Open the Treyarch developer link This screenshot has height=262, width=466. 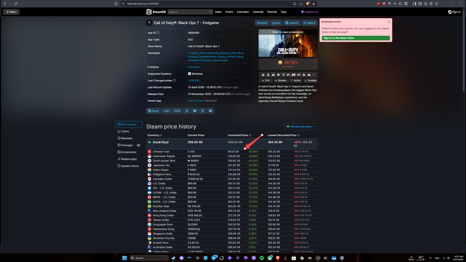(193, 53)
